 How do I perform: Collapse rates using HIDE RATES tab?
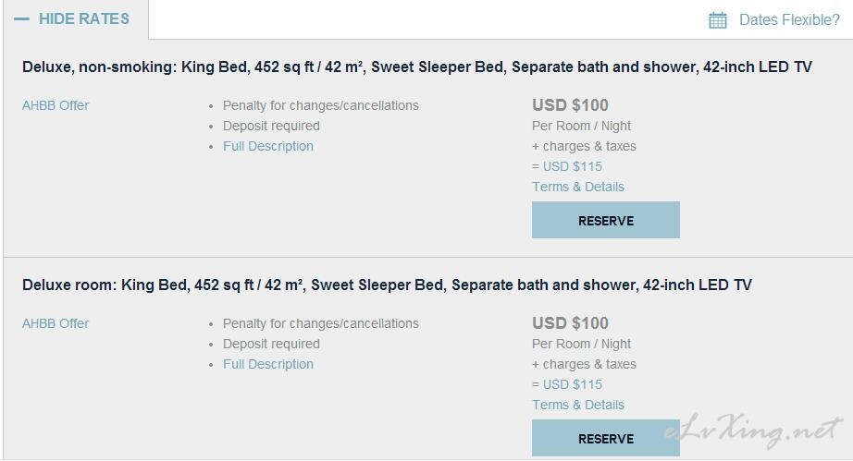click(x=76, y=19)
